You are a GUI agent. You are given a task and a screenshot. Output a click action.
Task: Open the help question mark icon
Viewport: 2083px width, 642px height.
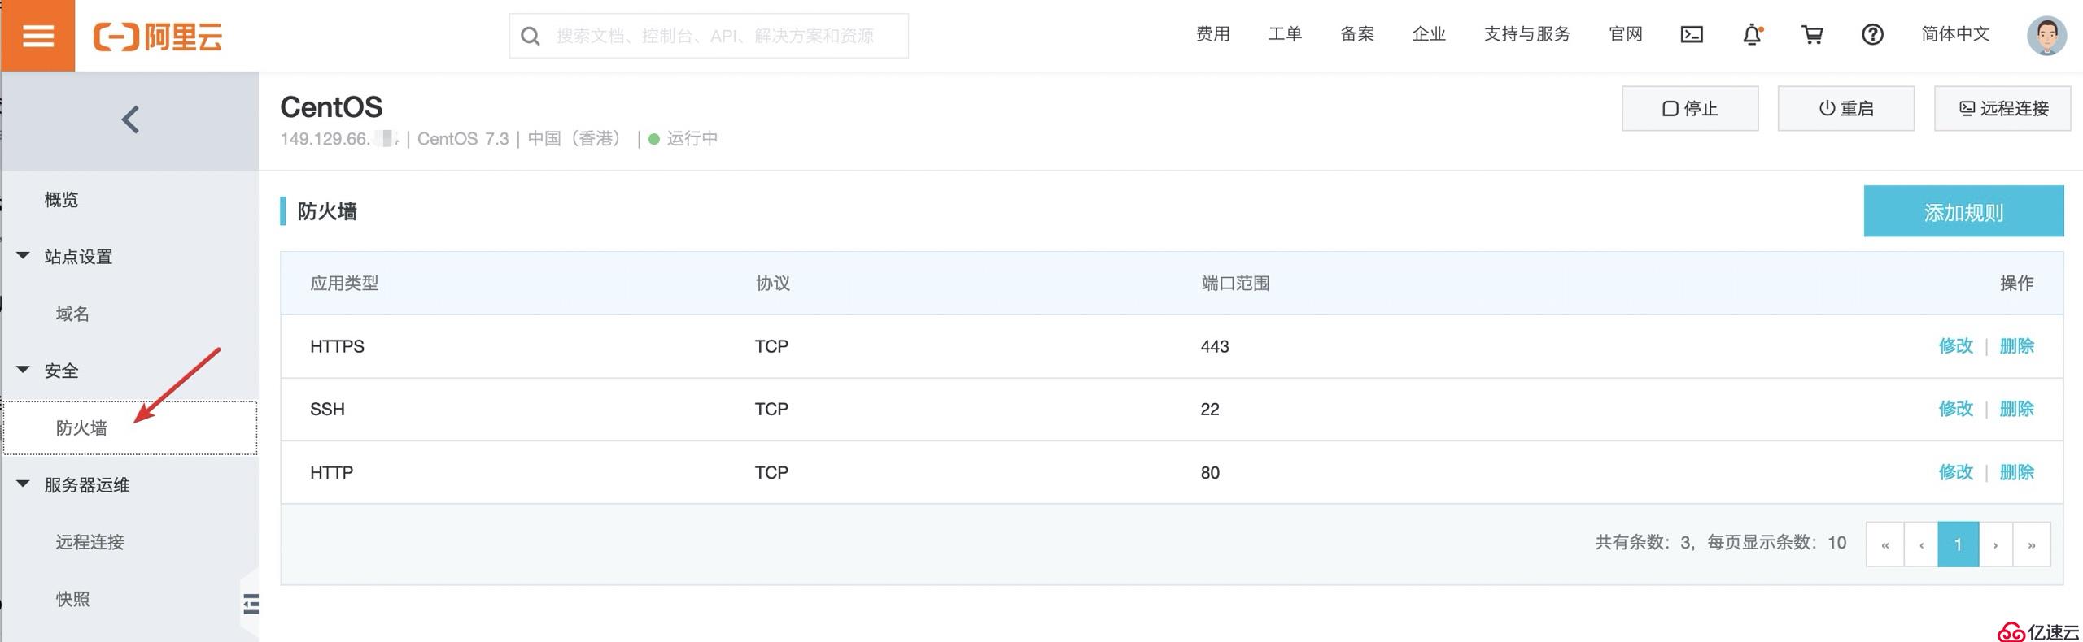pos(1872,35)
